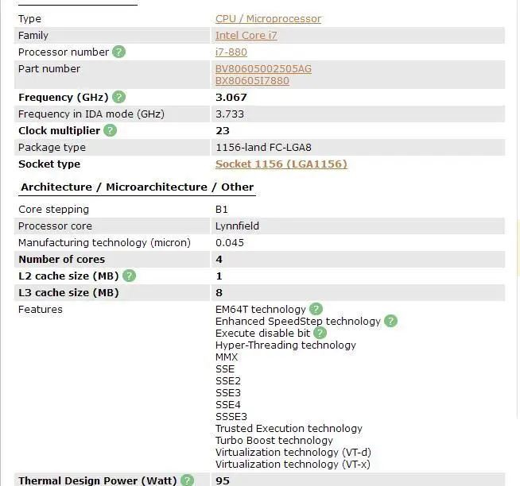Click Enhanced SpeedStep technology help icon

[x=390, y=321]
